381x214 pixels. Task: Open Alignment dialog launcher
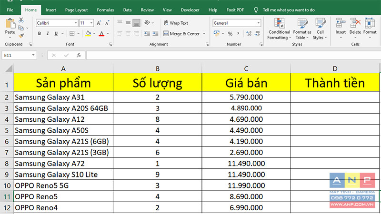(x=207, y=44)
